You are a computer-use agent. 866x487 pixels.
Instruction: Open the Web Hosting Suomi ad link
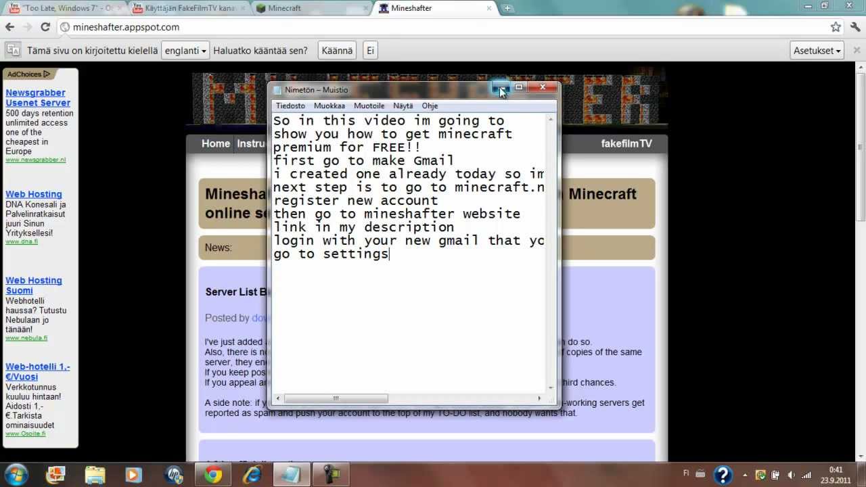[x=34, y=285]
